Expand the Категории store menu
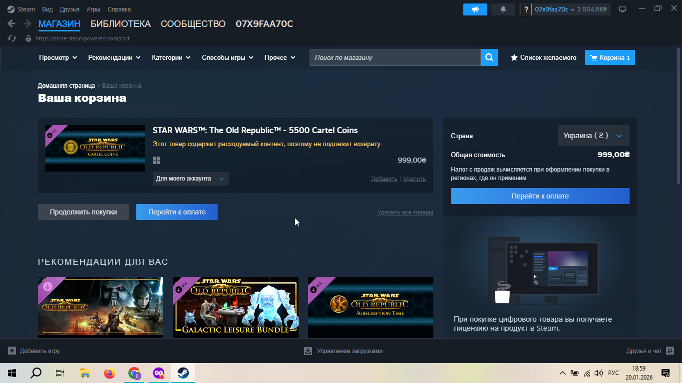 [x=171, y=57]
